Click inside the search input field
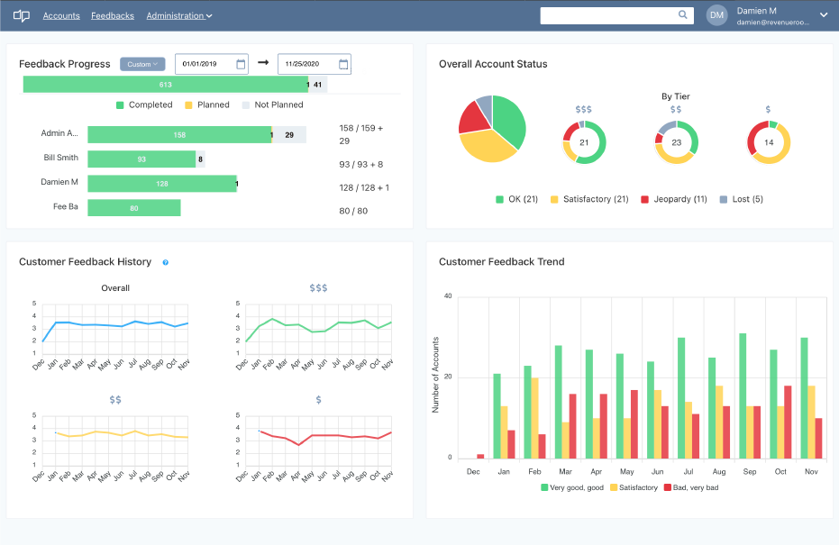The image size is (839, 545). pos(613,15)
